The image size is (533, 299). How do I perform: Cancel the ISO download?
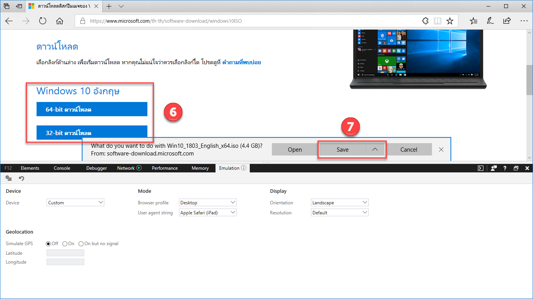coord(409,149)
